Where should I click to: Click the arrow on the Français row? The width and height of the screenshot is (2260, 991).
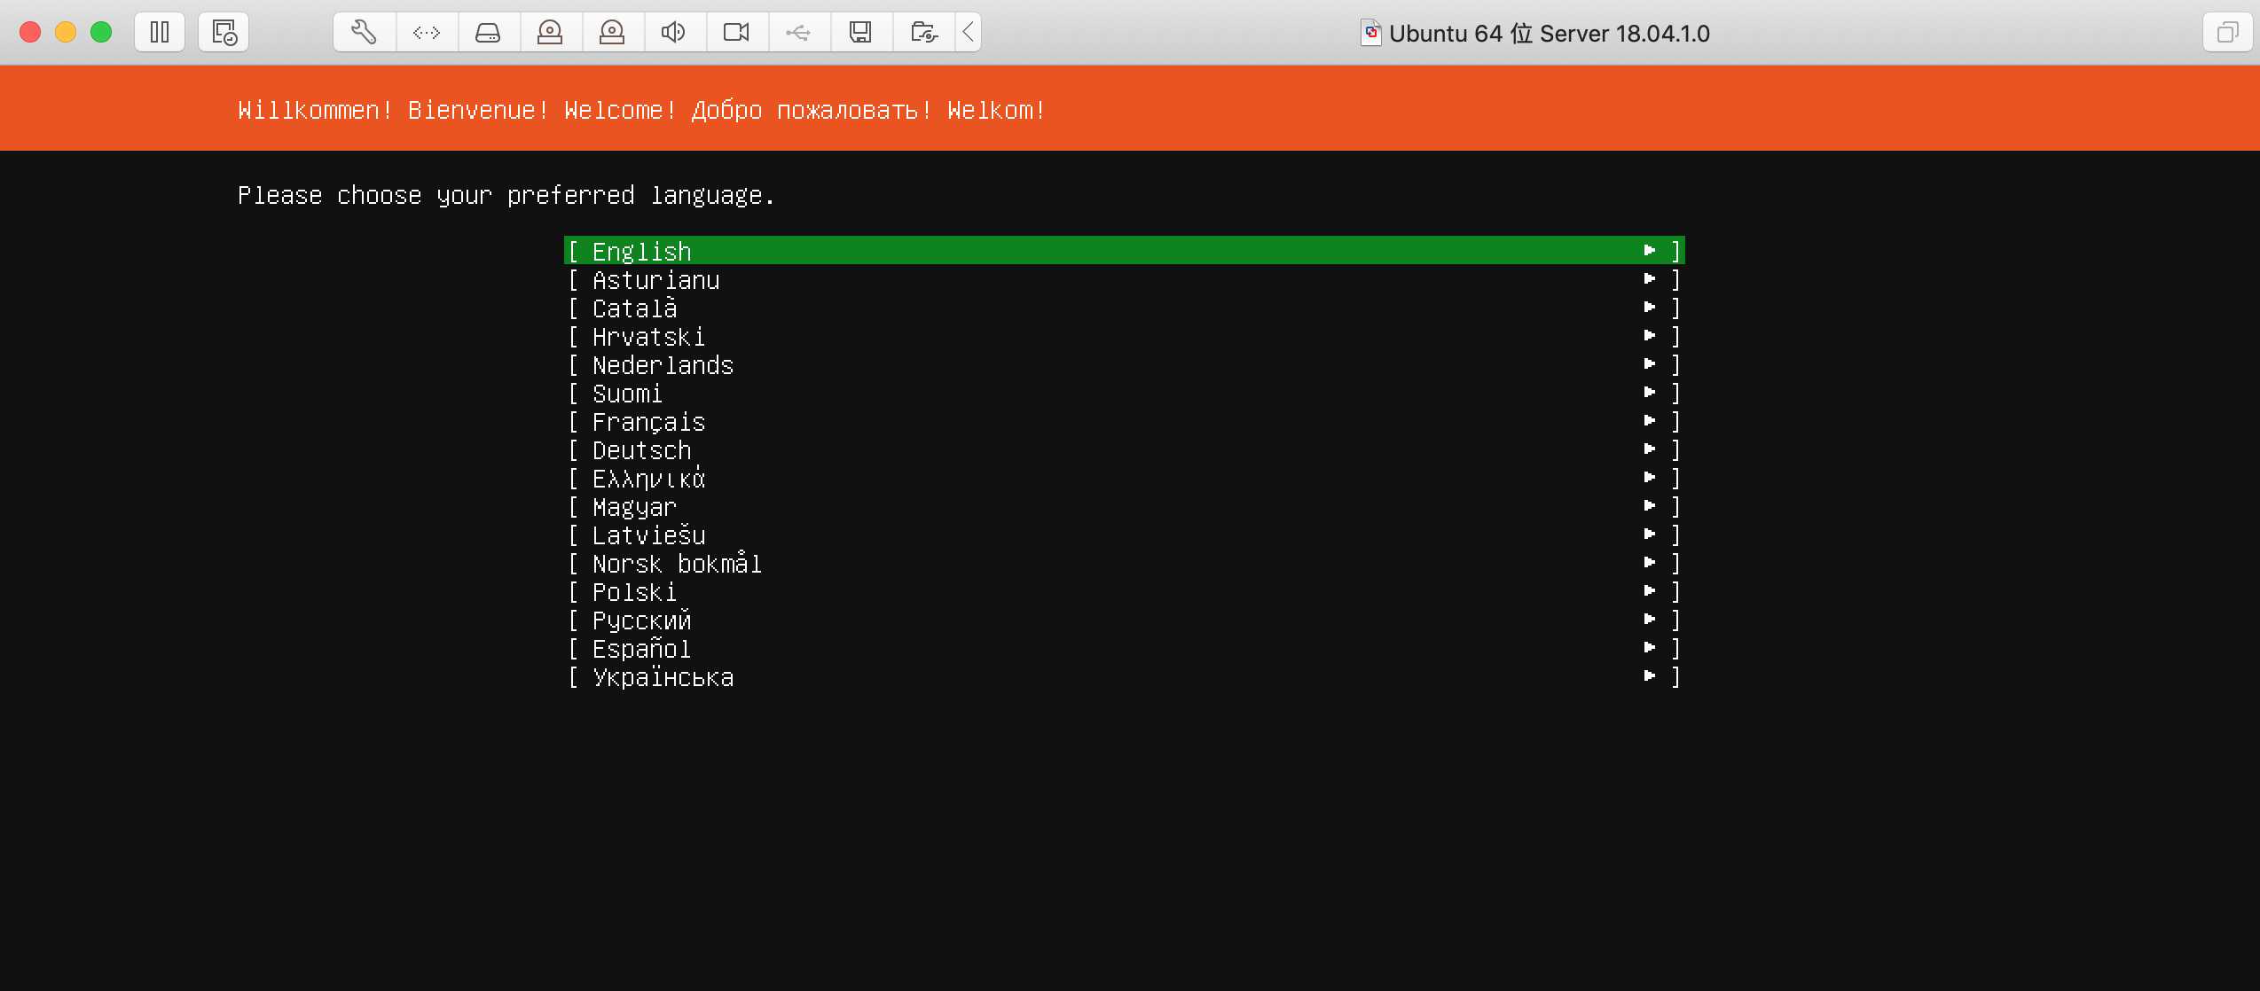point(1650,420)
